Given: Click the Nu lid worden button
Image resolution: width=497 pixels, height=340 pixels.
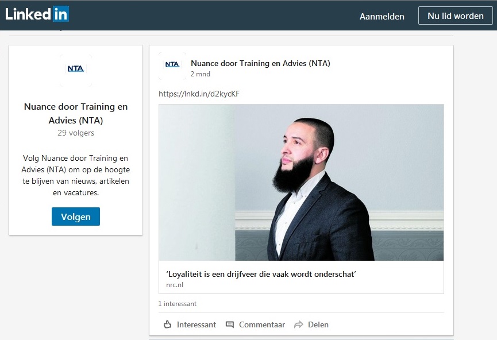Looking at the screenshot, I should [456, 16].
